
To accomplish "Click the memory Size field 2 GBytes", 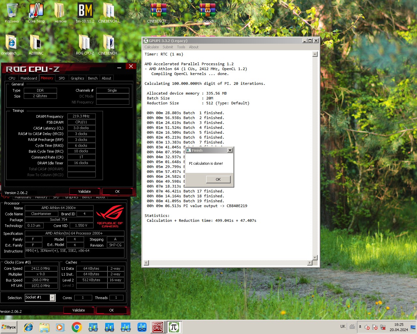I will tap(40, 96).
